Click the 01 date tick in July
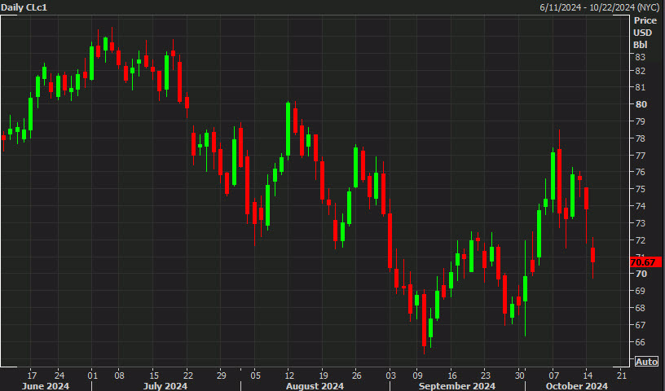Viewport: 665px width, 391px height. (x=92, y=376)
